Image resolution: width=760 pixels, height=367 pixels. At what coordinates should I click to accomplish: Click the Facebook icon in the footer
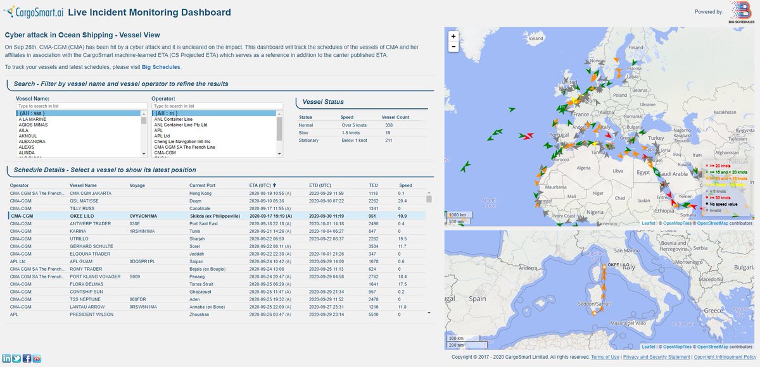pyautogui.click(x=27, y=358)
